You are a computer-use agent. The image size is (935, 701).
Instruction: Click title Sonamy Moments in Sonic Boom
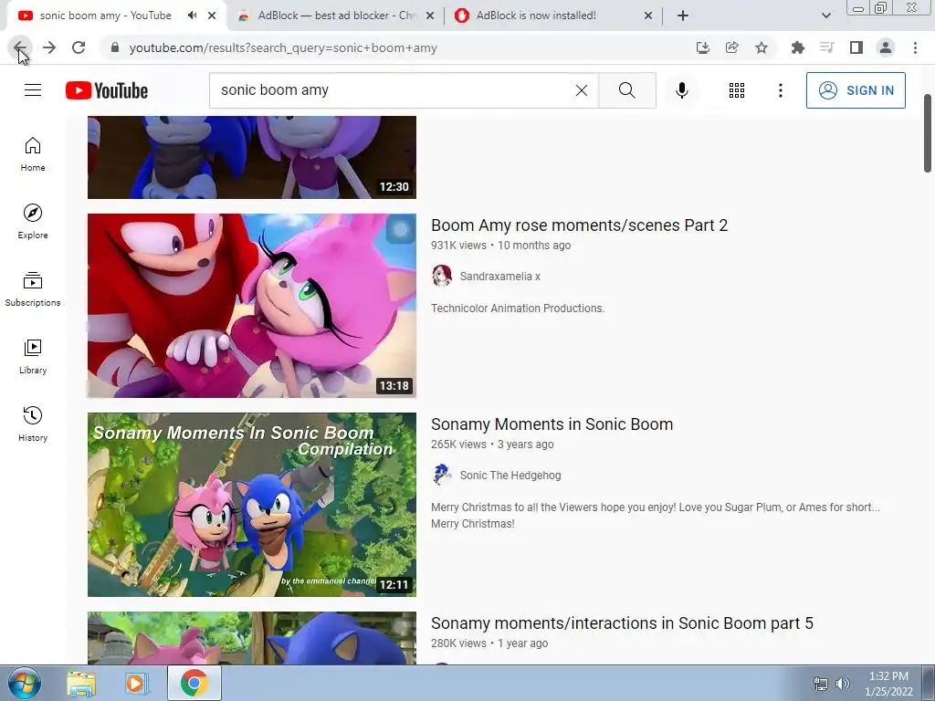pyautogui.click(x=552, y=424)
